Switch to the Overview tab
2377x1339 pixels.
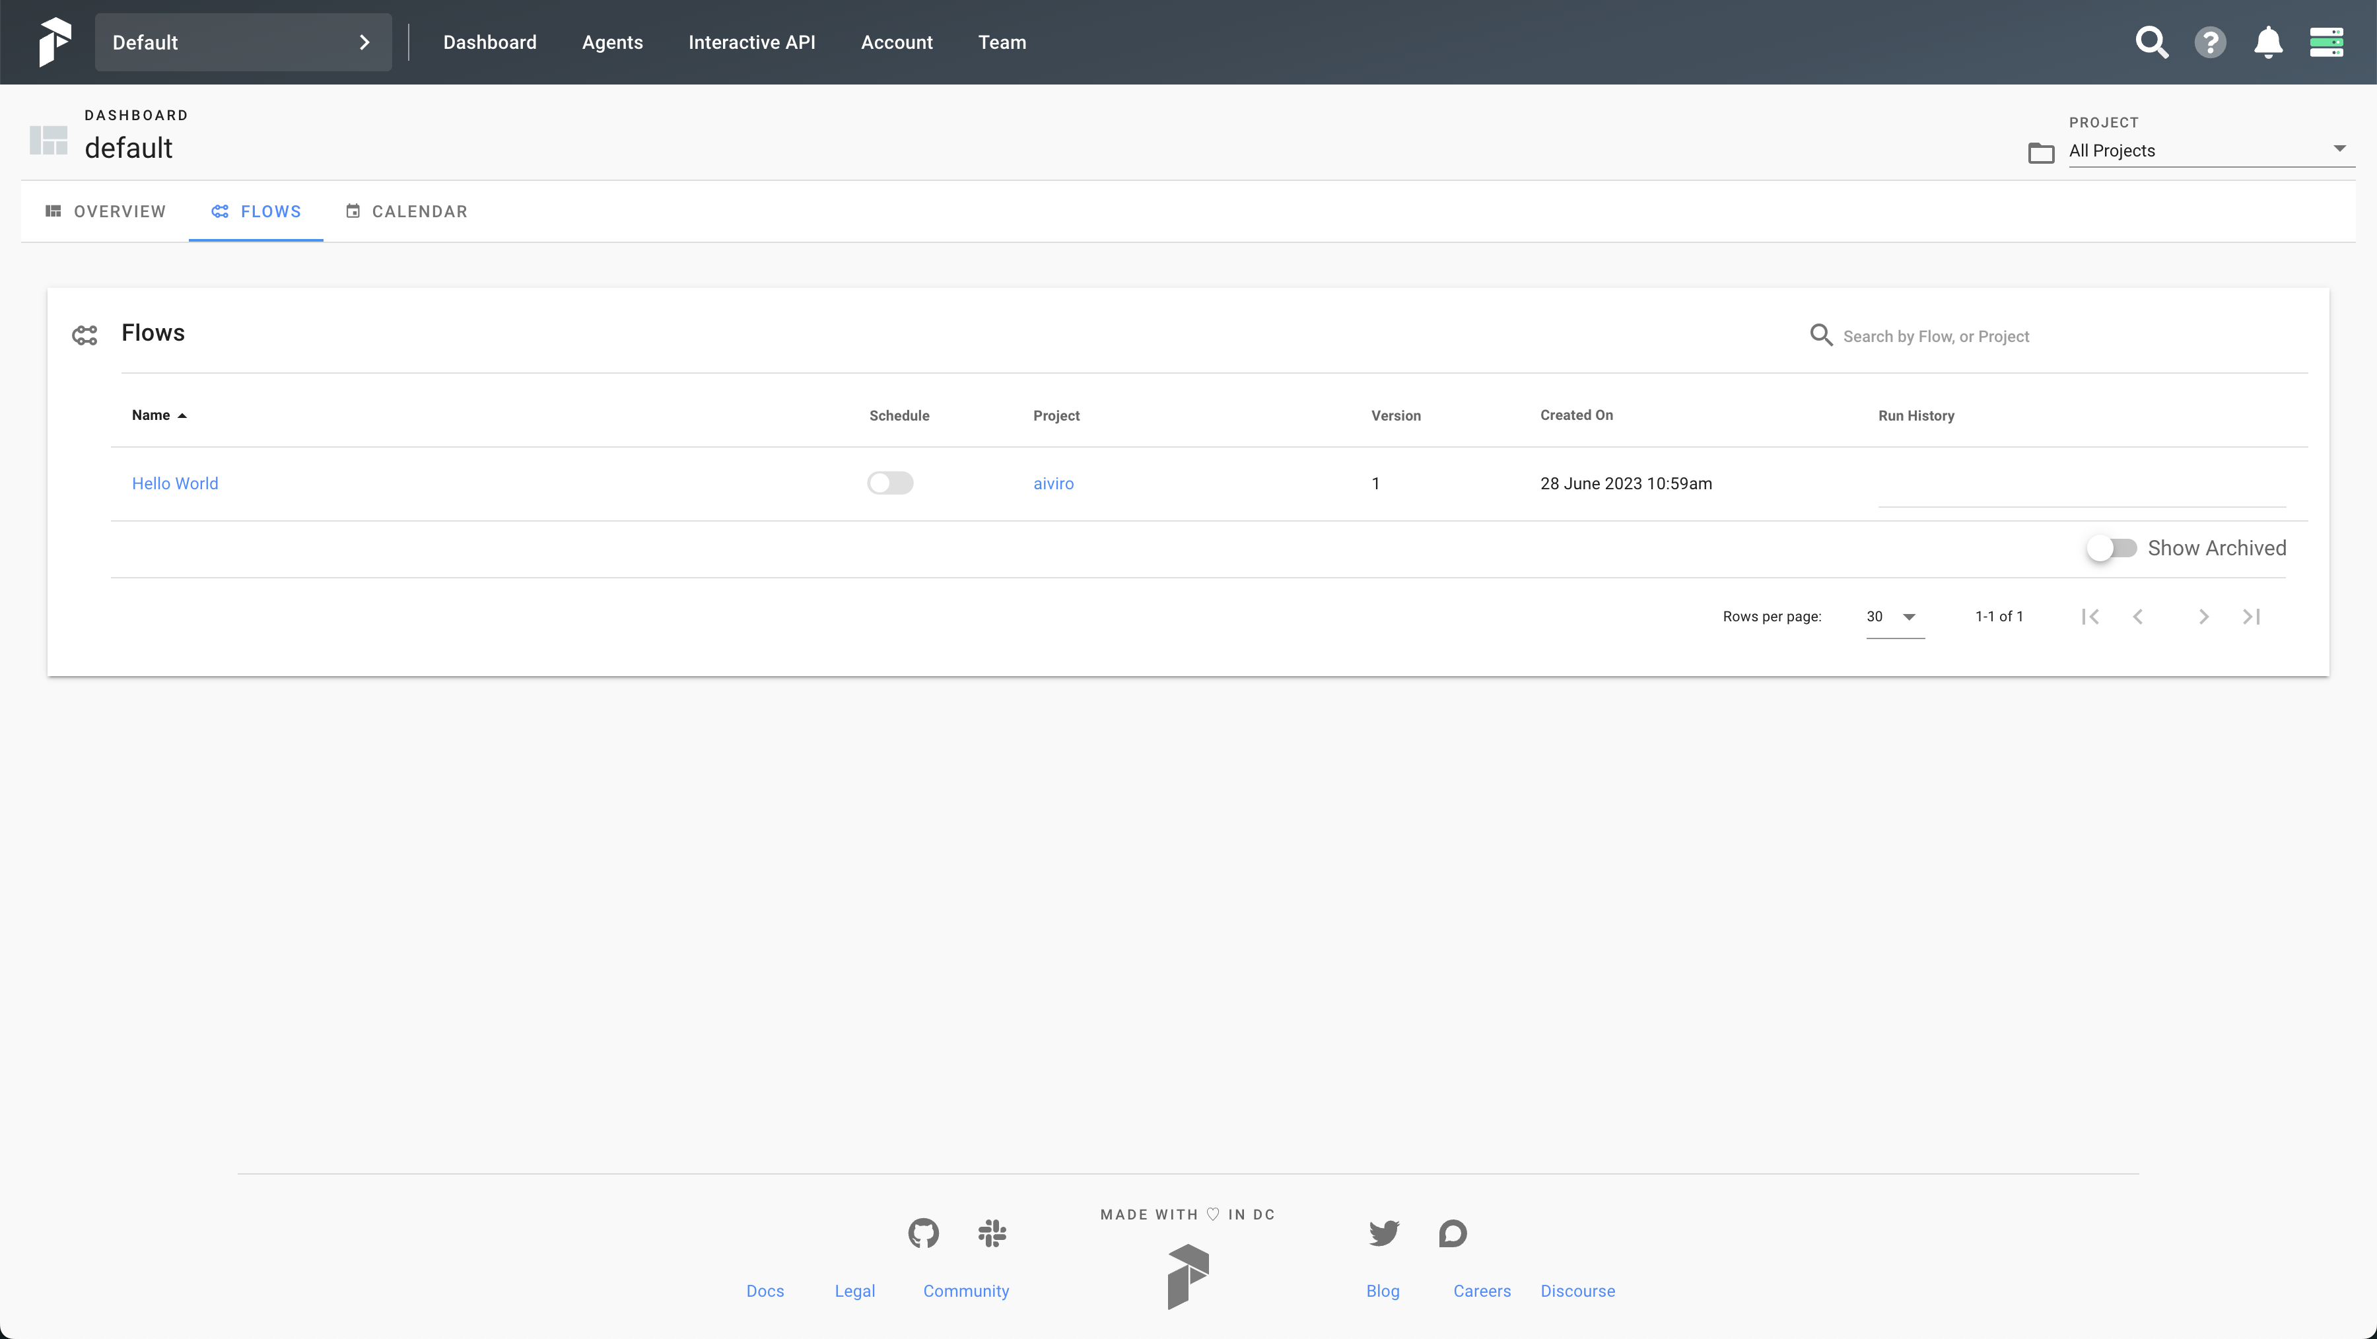pyautogui.click(x=106, y=211)
